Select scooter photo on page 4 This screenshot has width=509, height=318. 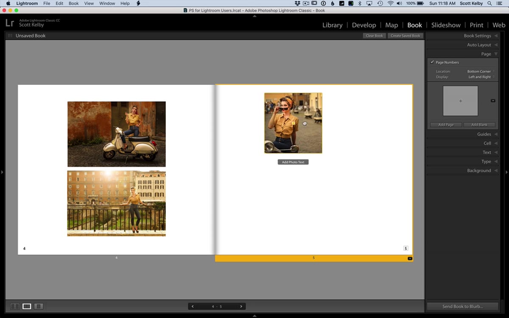click(x=117, y=134)
